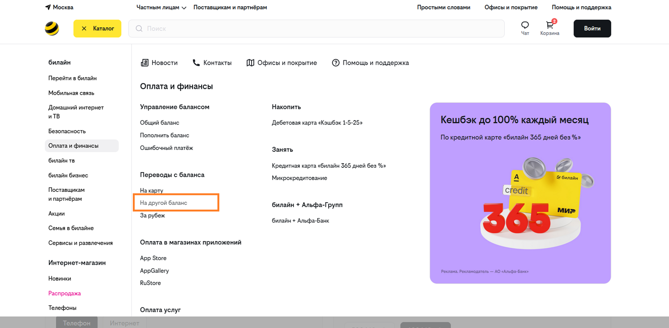Select the Телефон tab behind the menu
The height and width of the screenshot is (328, 669).
point(77,323)
